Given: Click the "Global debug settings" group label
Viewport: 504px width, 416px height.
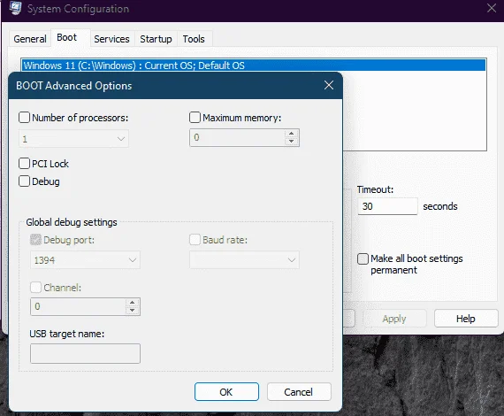Looking at the screenshot, I should 72,222.
